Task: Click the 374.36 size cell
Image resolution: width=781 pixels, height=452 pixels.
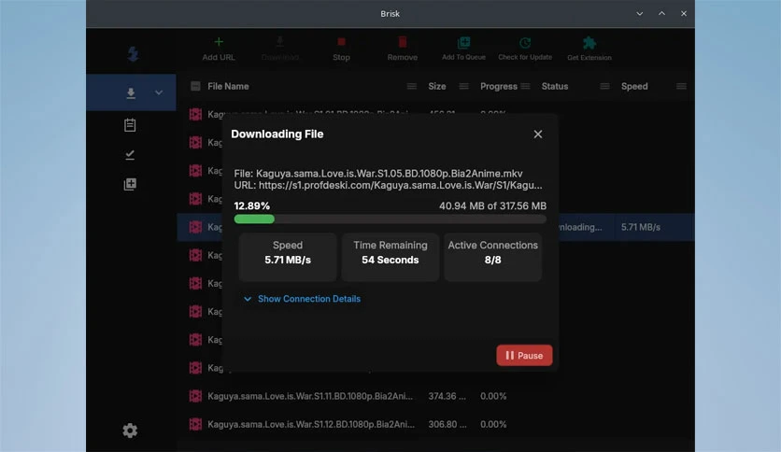Action: point(447,396)
